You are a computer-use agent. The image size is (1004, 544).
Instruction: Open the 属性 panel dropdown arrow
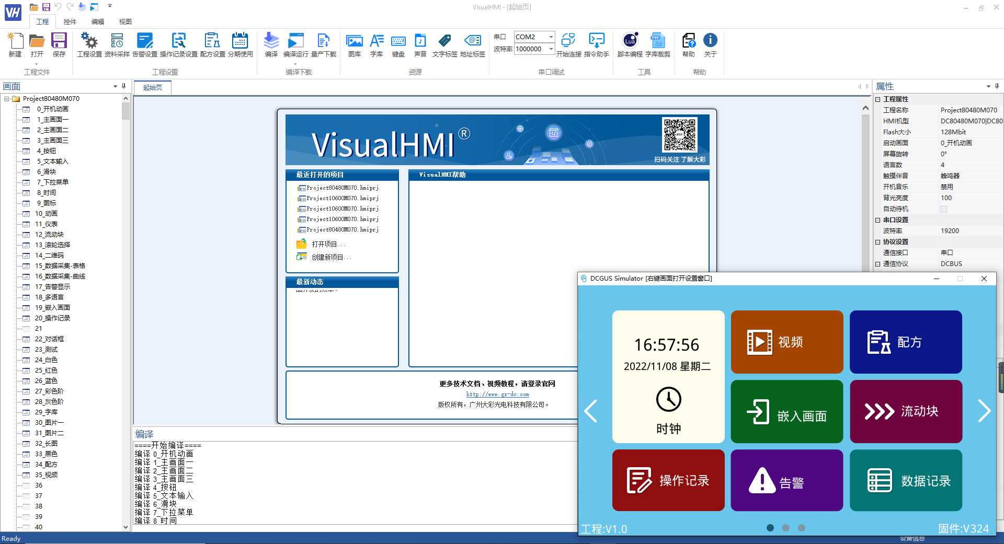coord(988,86)
